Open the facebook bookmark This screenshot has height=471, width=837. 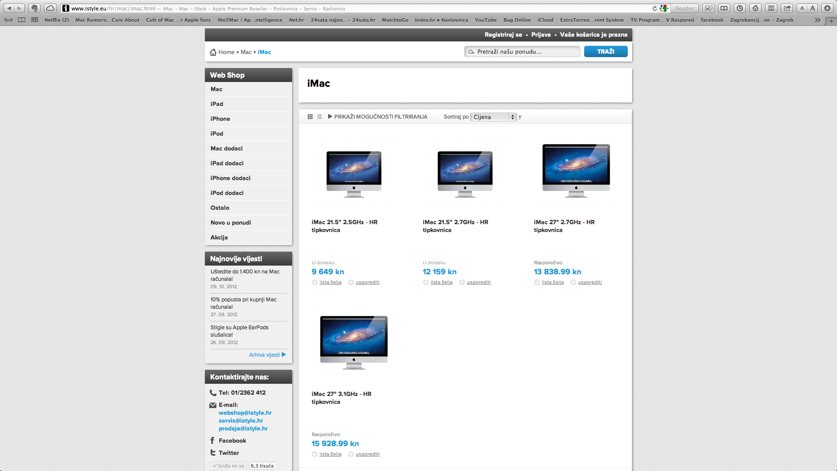coord(712,20)
